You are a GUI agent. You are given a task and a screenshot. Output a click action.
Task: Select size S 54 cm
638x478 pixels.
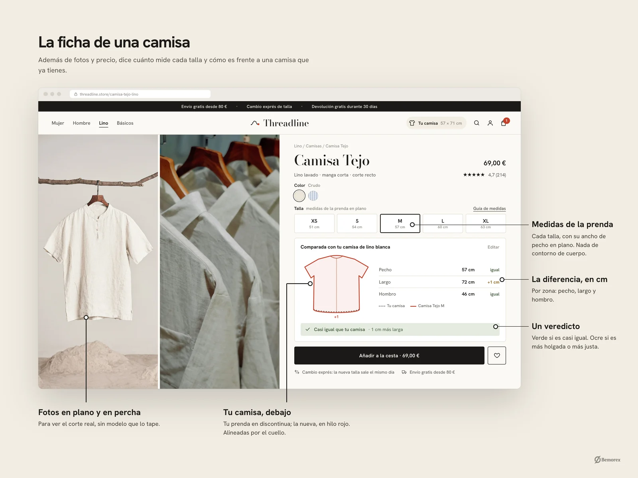click(x=357, y=223)
